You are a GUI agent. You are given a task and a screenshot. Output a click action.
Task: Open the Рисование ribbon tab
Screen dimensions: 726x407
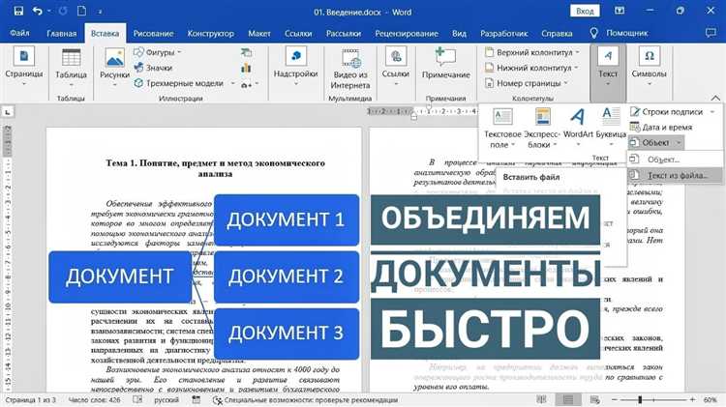(x=153, y=33)
